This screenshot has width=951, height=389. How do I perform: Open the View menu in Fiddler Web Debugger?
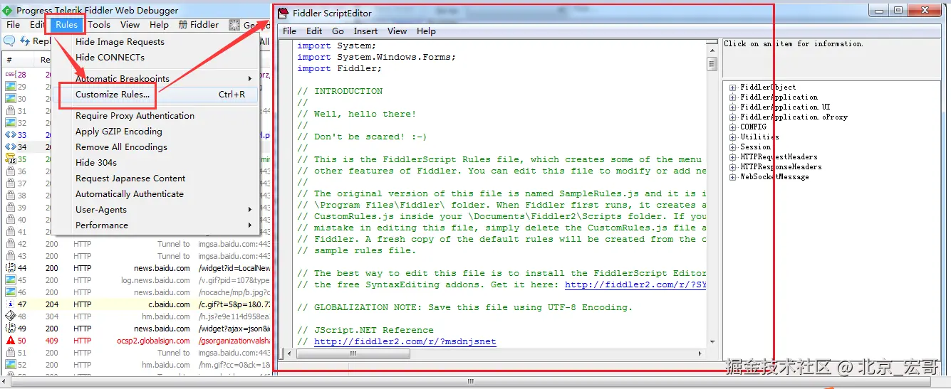click(x=130, y=25)
